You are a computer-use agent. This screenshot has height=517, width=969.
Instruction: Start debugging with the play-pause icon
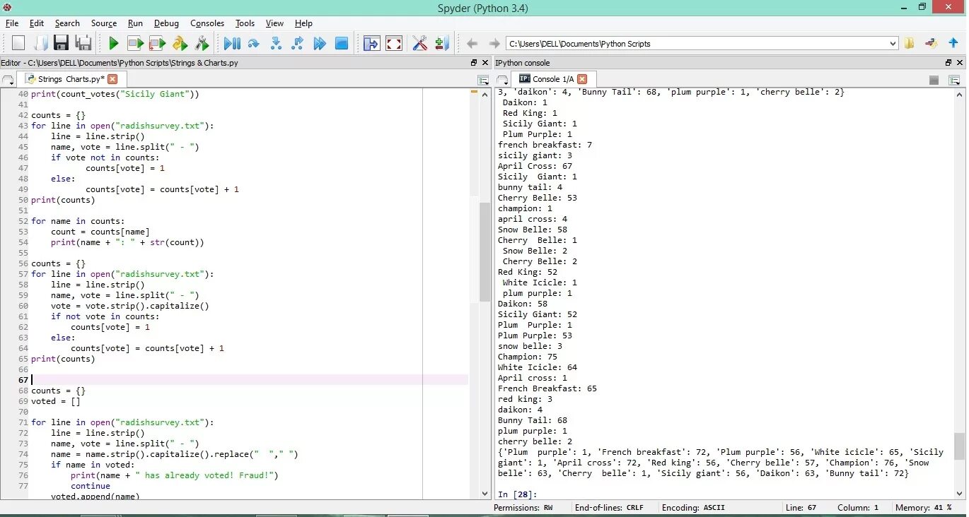pyautogui.click(x=231, y=44)
